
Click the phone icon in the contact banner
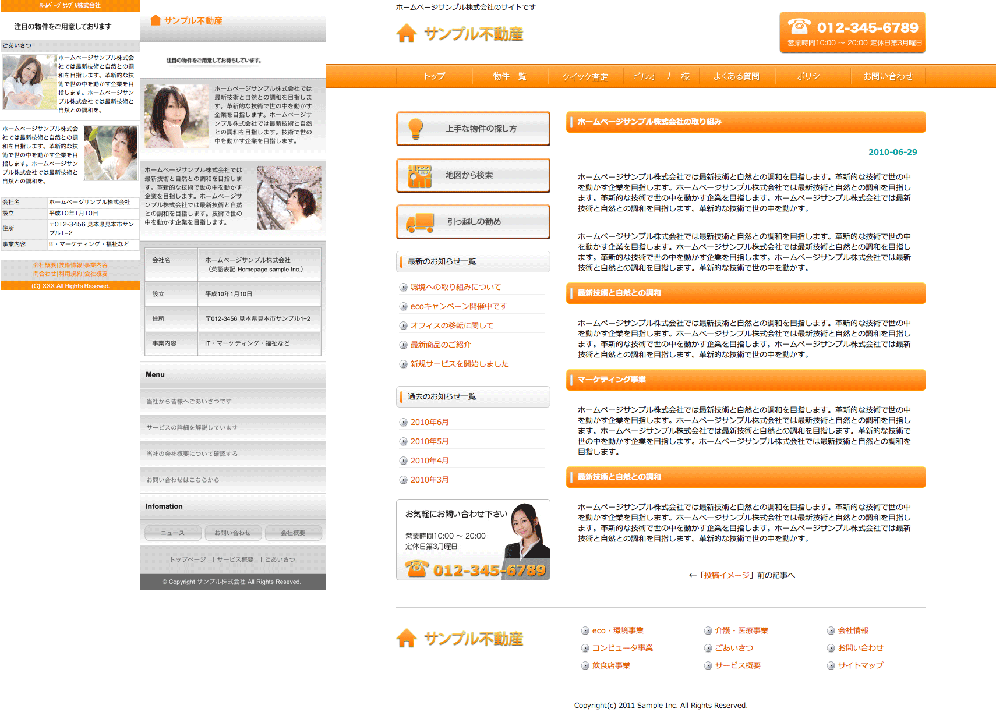[416, 568]
